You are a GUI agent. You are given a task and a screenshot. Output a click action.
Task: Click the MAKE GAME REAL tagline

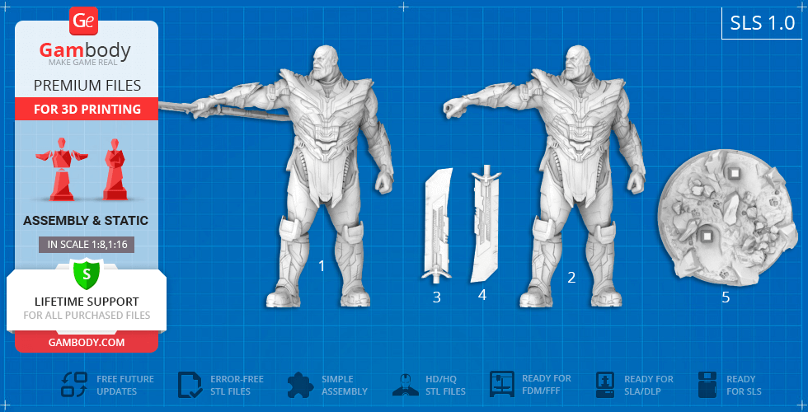[83, 63]
